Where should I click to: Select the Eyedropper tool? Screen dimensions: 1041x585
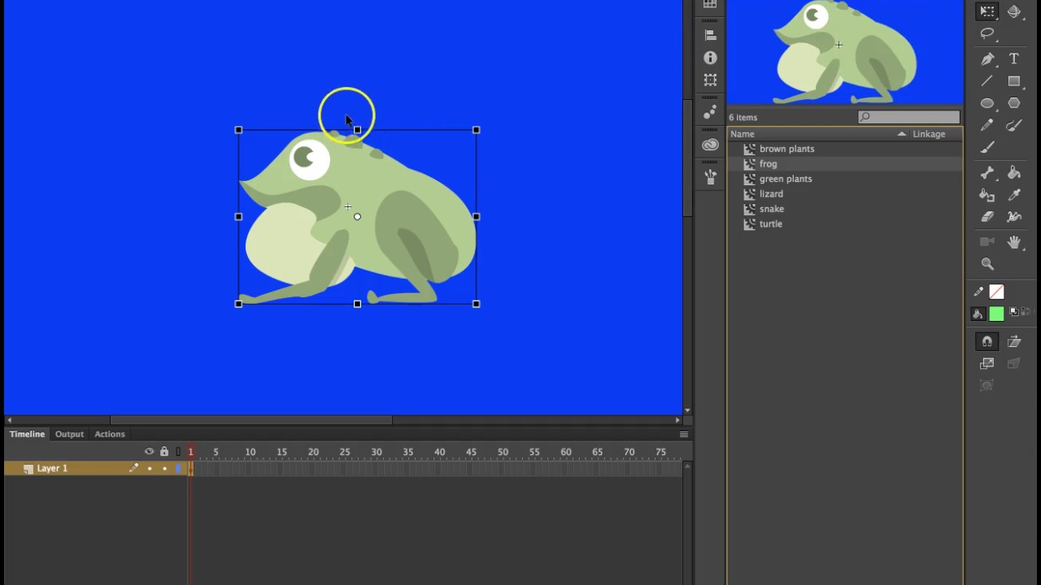(1014, 195)
